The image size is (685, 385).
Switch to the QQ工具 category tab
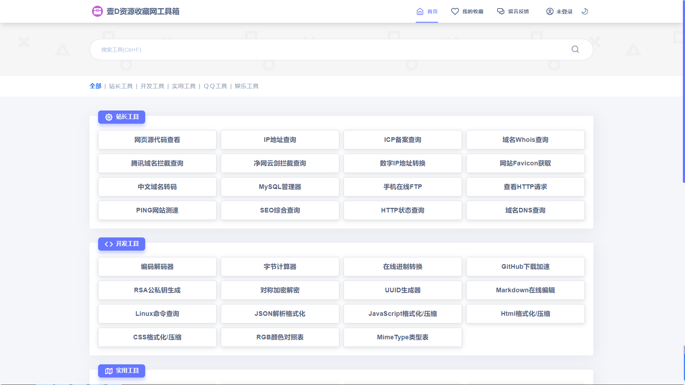tap(215, 86)
